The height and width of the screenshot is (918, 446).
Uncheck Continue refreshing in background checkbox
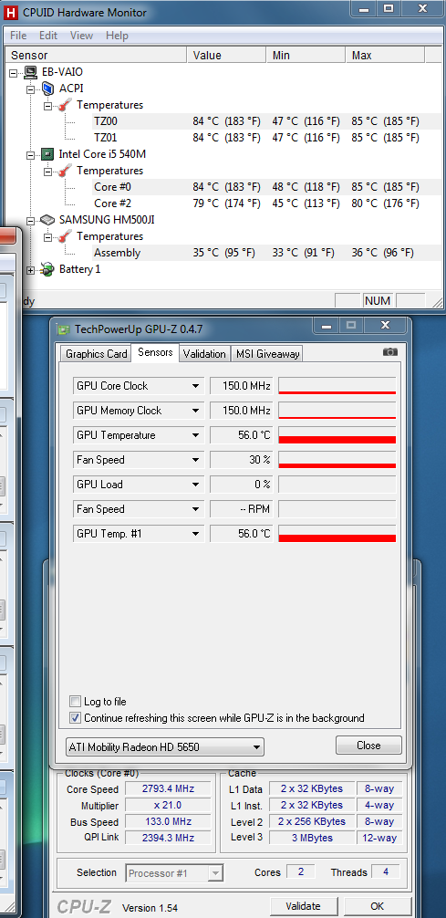75,718
